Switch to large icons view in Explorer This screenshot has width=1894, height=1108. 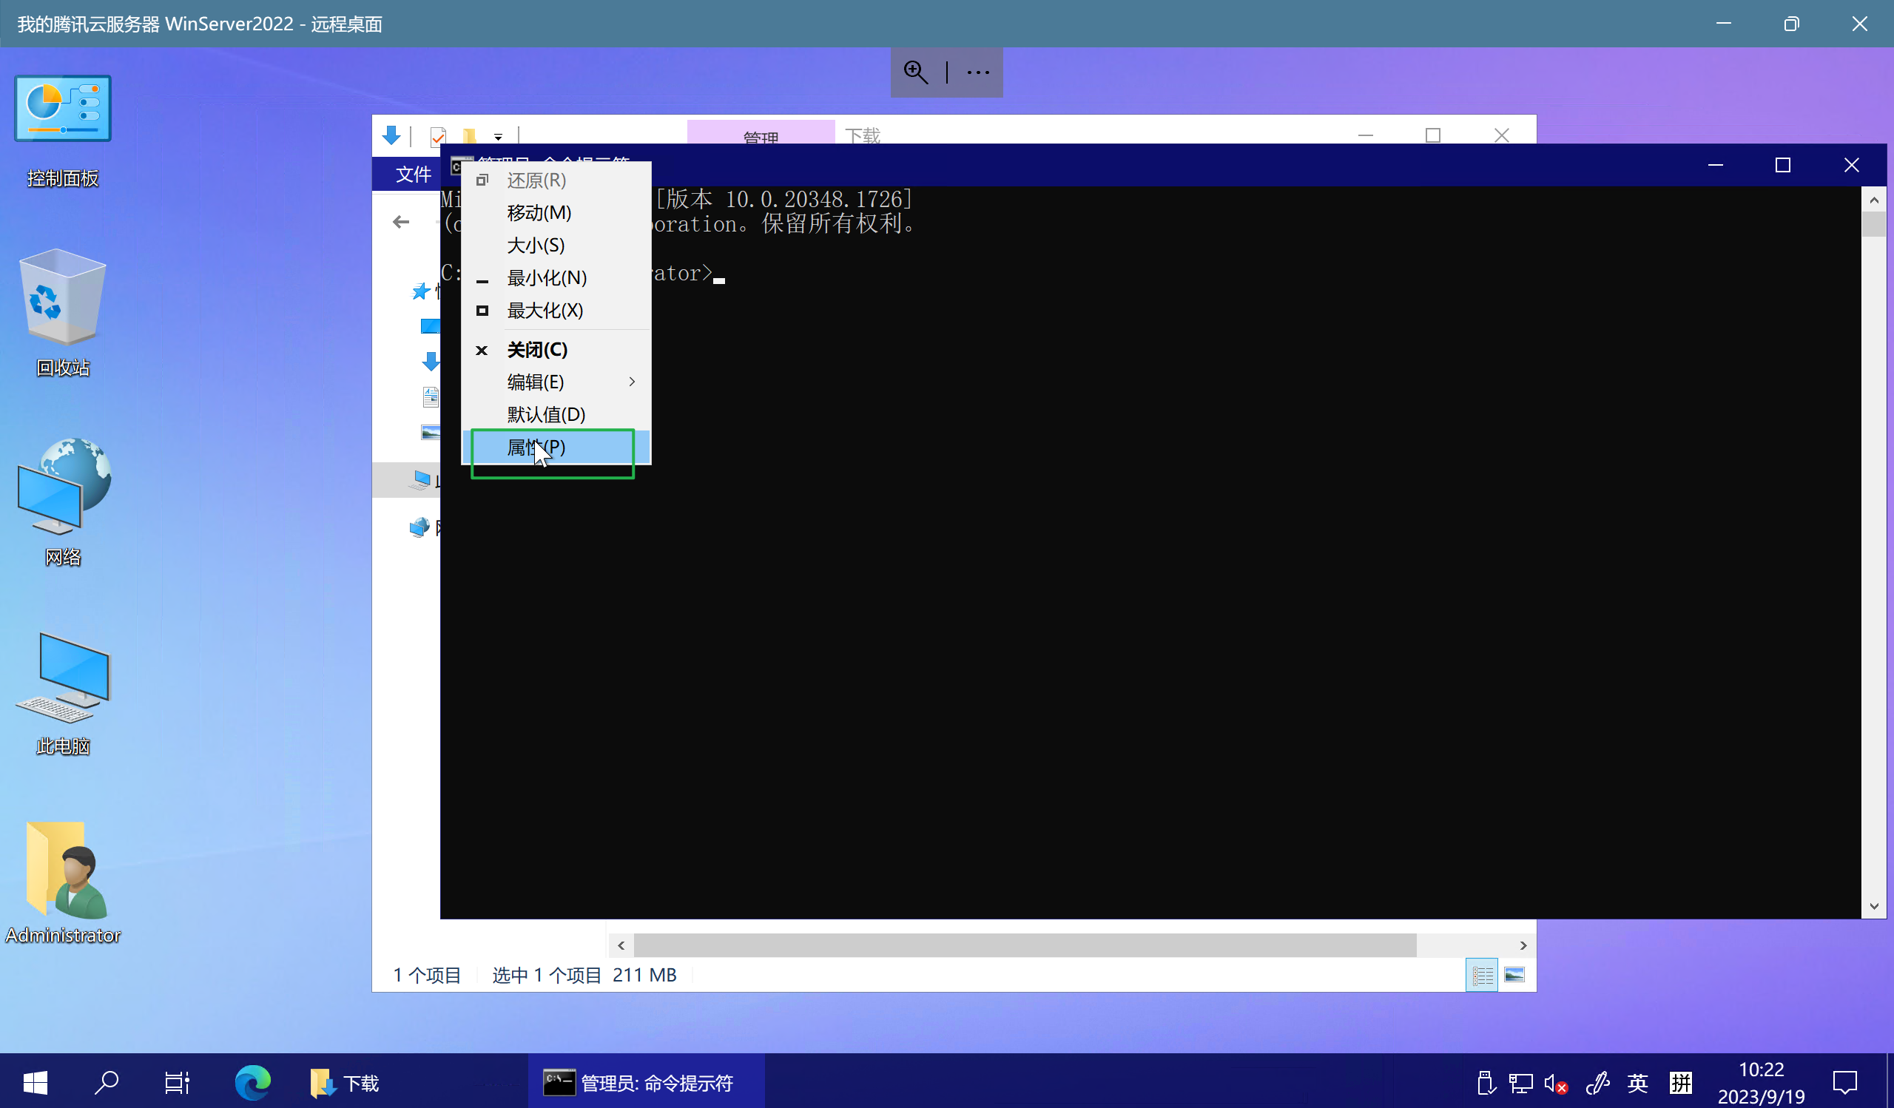1514,975
